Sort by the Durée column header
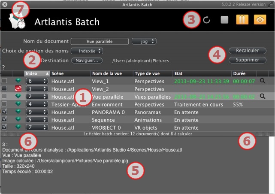Viewport: 275px width, 194px height. [x=244, y=73]
